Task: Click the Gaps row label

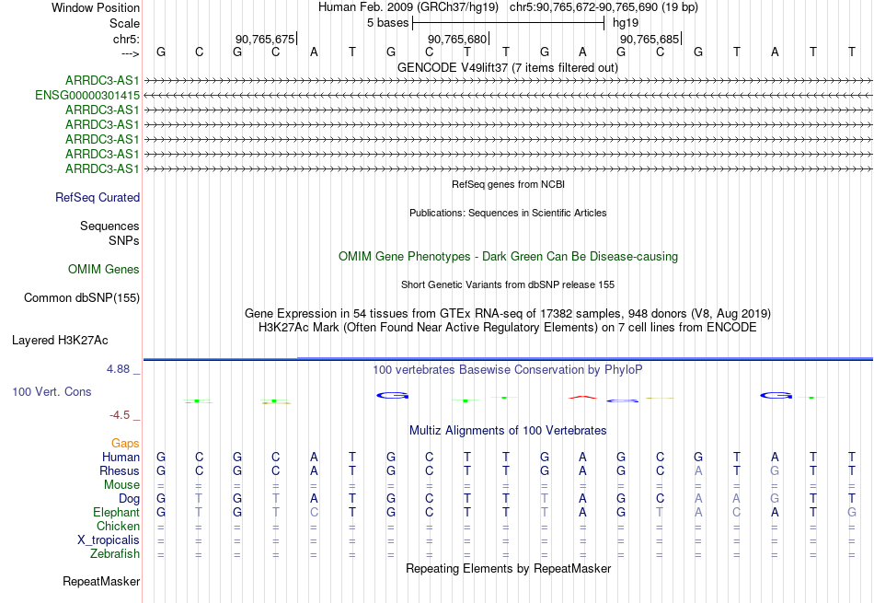Action: [125, 444]
